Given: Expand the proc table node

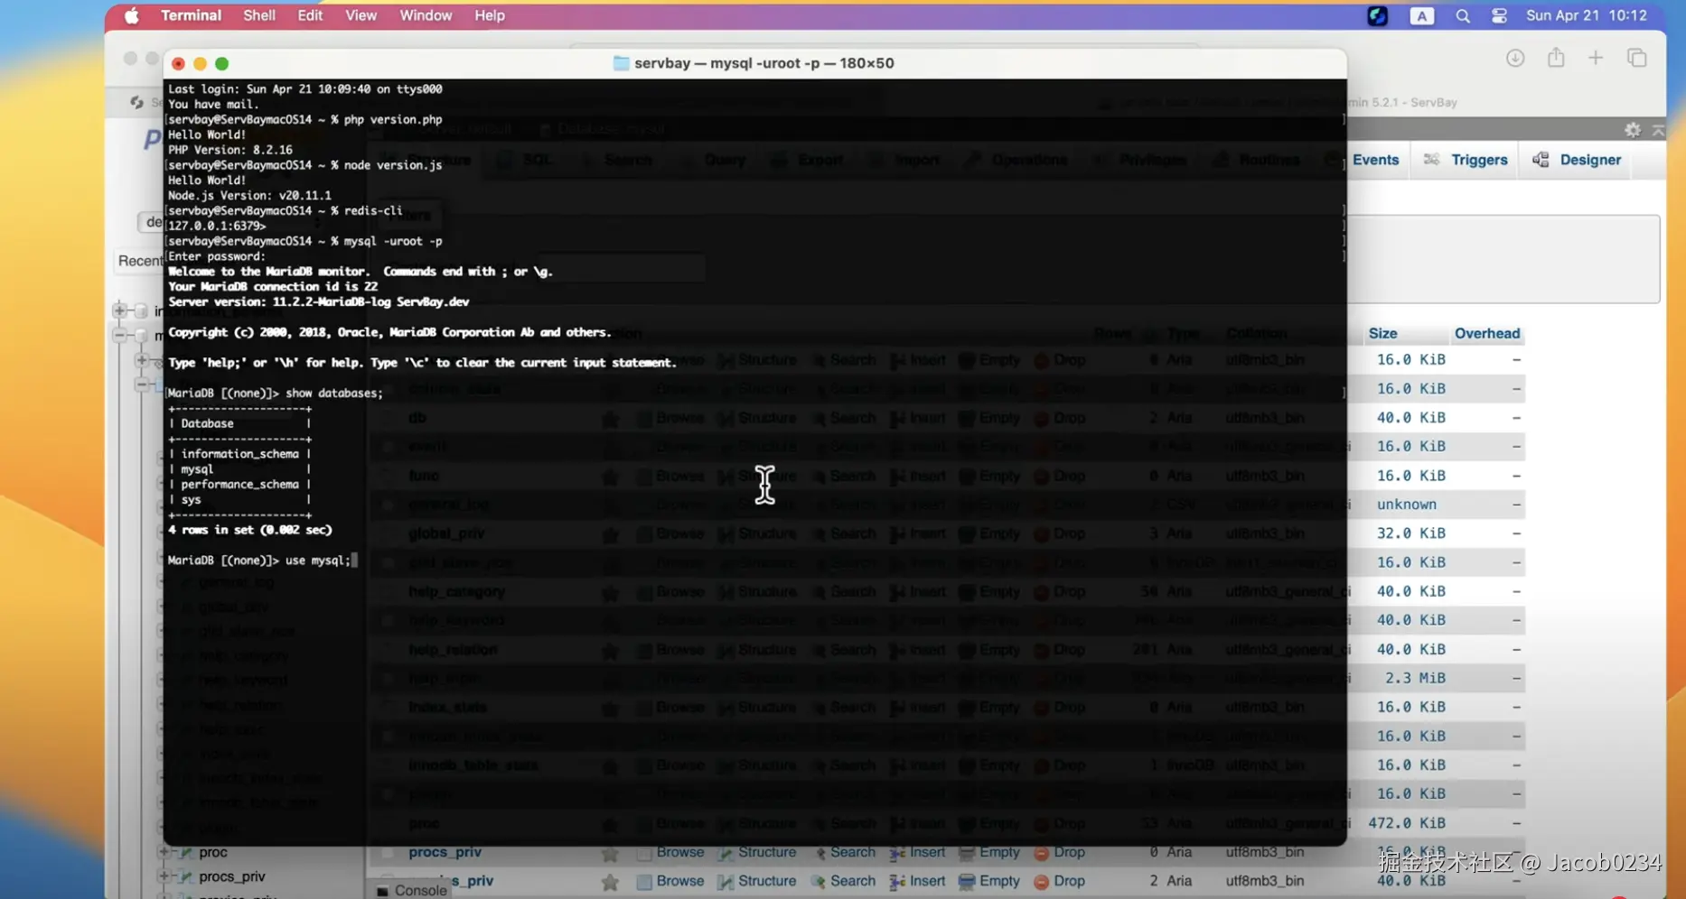Looking at the screenshot, I should (x=164, y=852).
